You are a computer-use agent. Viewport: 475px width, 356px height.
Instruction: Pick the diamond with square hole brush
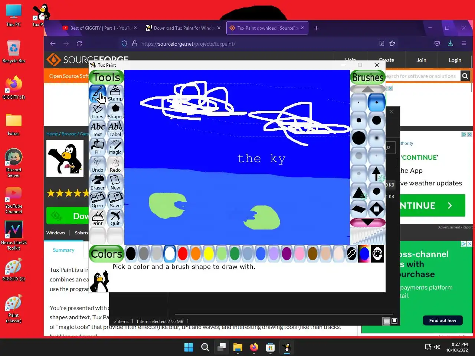point(376,209)
